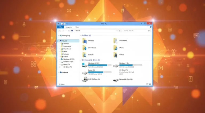
Task: Click the Homegroup icon in navigation pane
Action: [x=61, y=36]
